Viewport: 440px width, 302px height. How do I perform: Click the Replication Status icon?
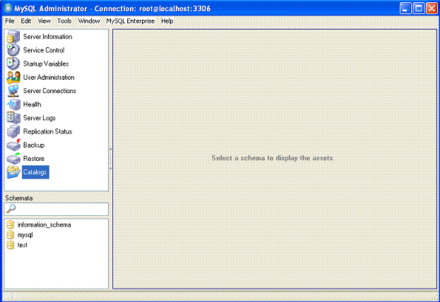click(13, 131)
